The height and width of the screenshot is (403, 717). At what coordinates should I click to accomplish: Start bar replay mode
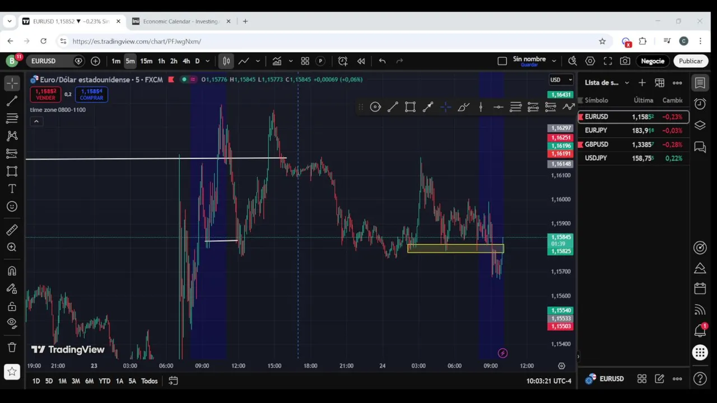point(361,61)
